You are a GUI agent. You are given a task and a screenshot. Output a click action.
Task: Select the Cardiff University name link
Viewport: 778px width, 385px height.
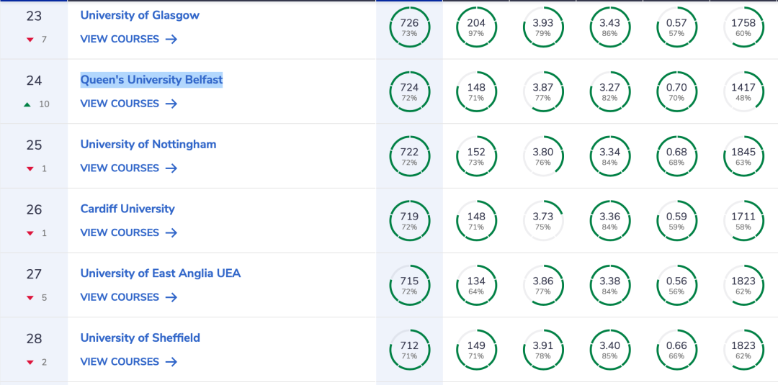(128, 209)
